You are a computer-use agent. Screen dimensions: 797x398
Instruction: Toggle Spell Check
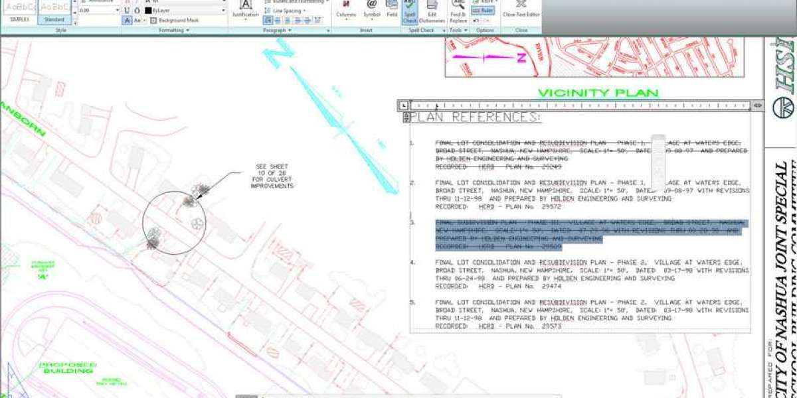[x=410, y=12]
